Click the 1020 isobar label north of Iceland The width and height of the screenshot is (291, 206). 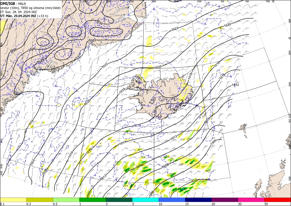[x=158, y=67]
